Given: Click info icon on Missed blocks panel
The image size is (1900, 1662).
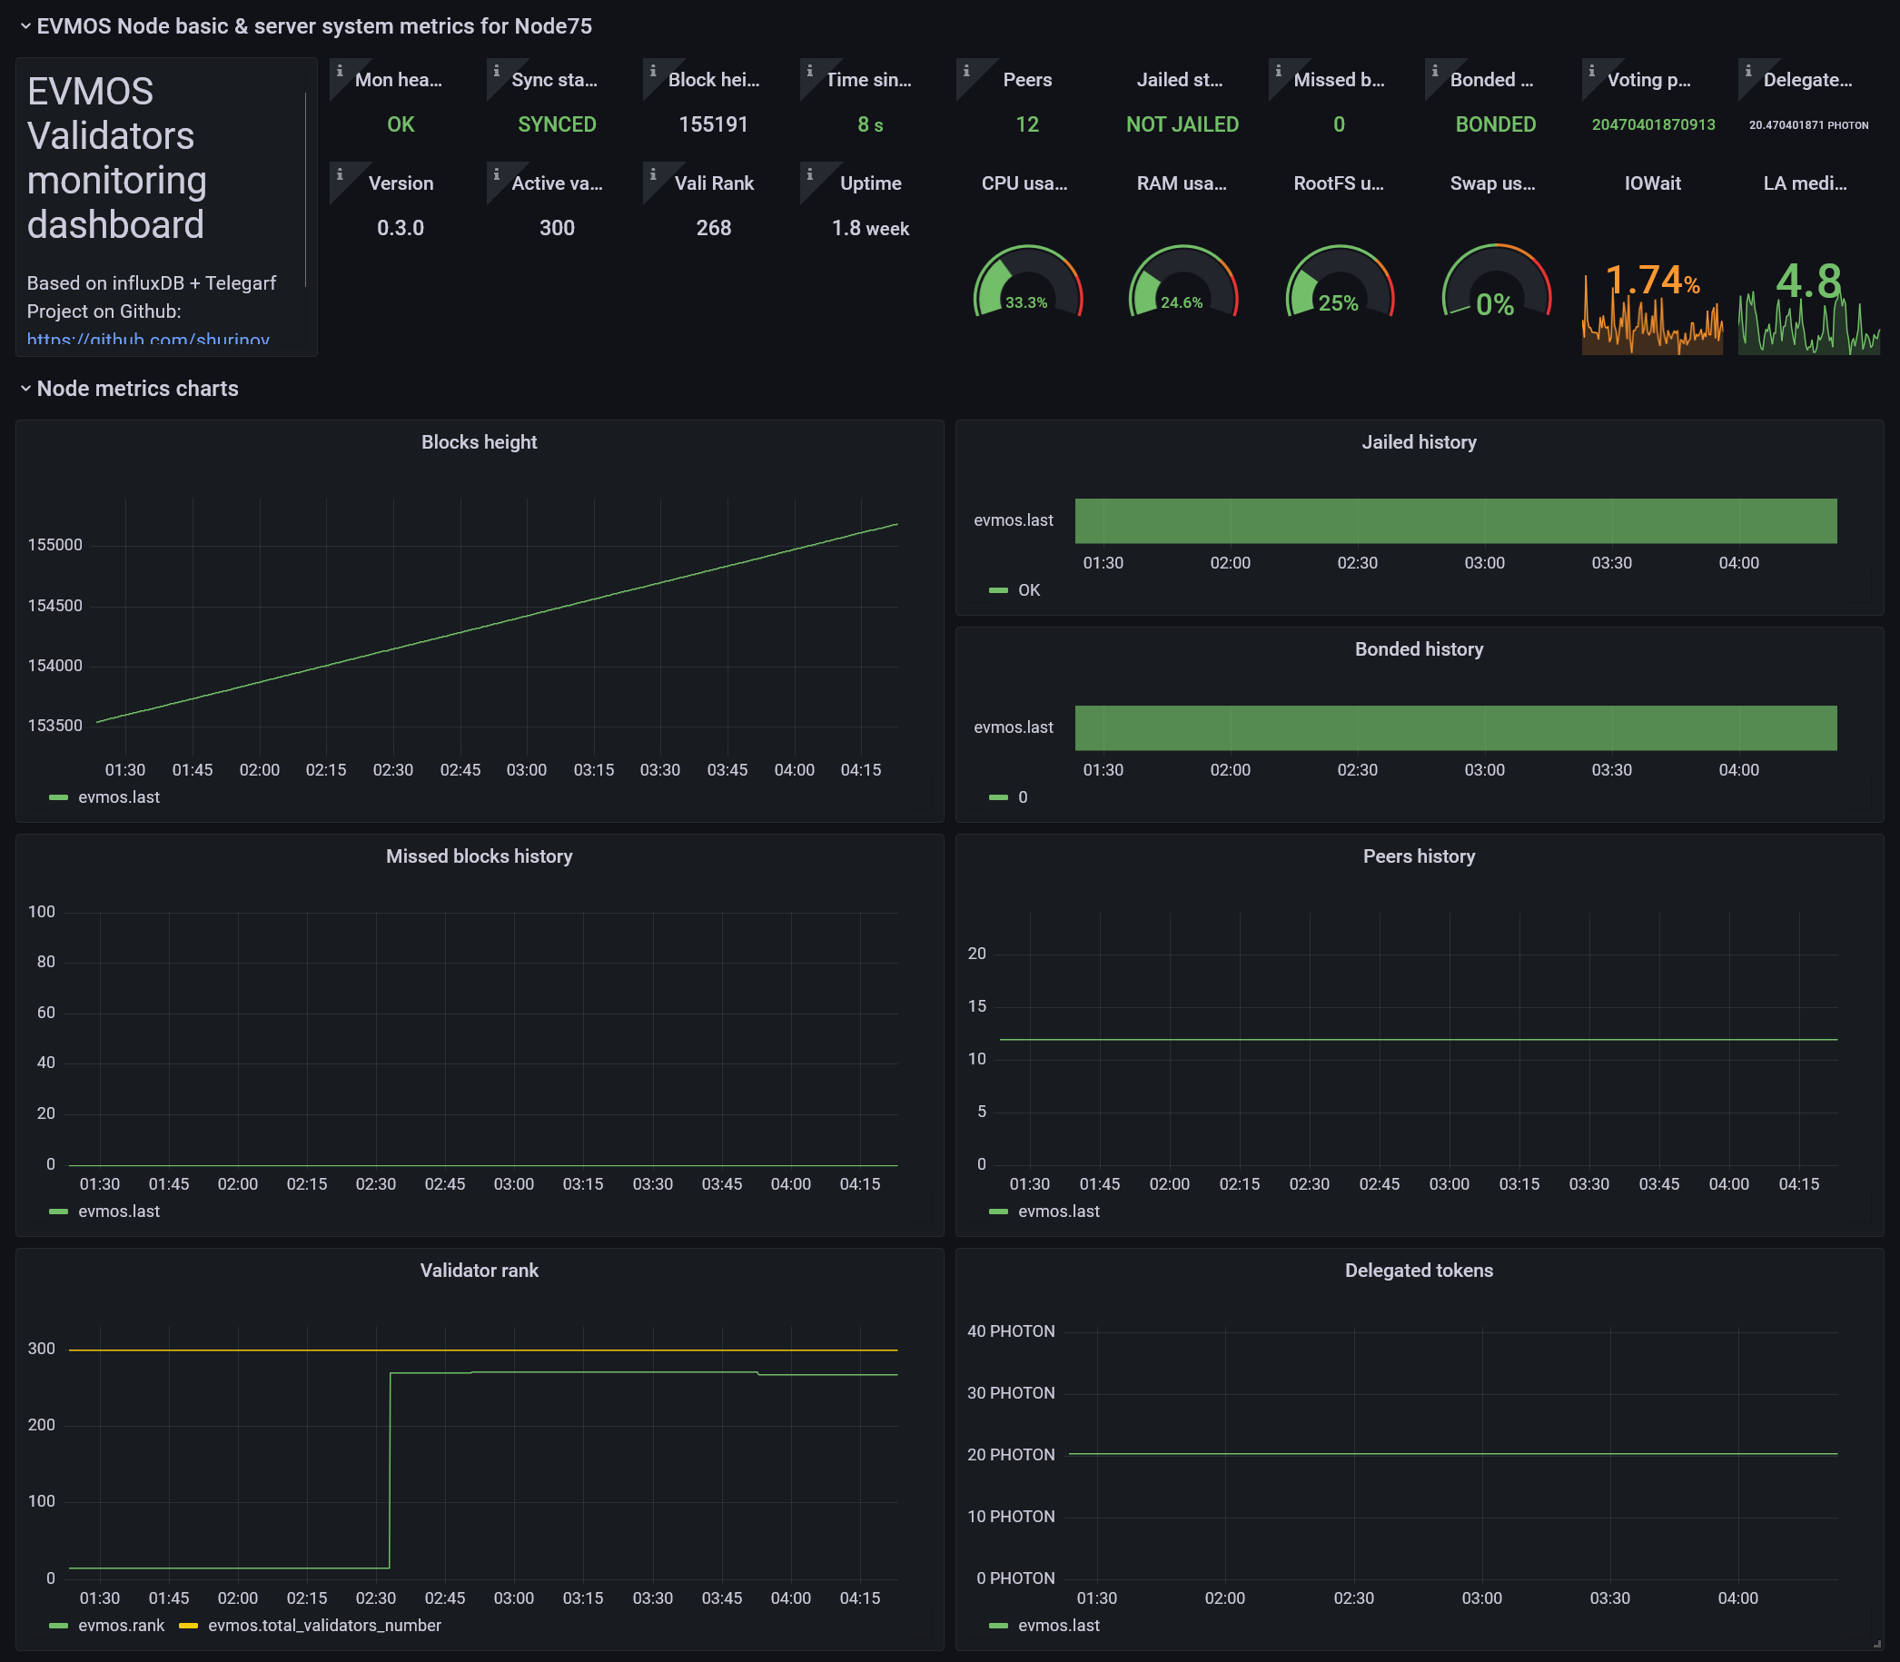Looking at the screenshot, I should coord(1279,71).
